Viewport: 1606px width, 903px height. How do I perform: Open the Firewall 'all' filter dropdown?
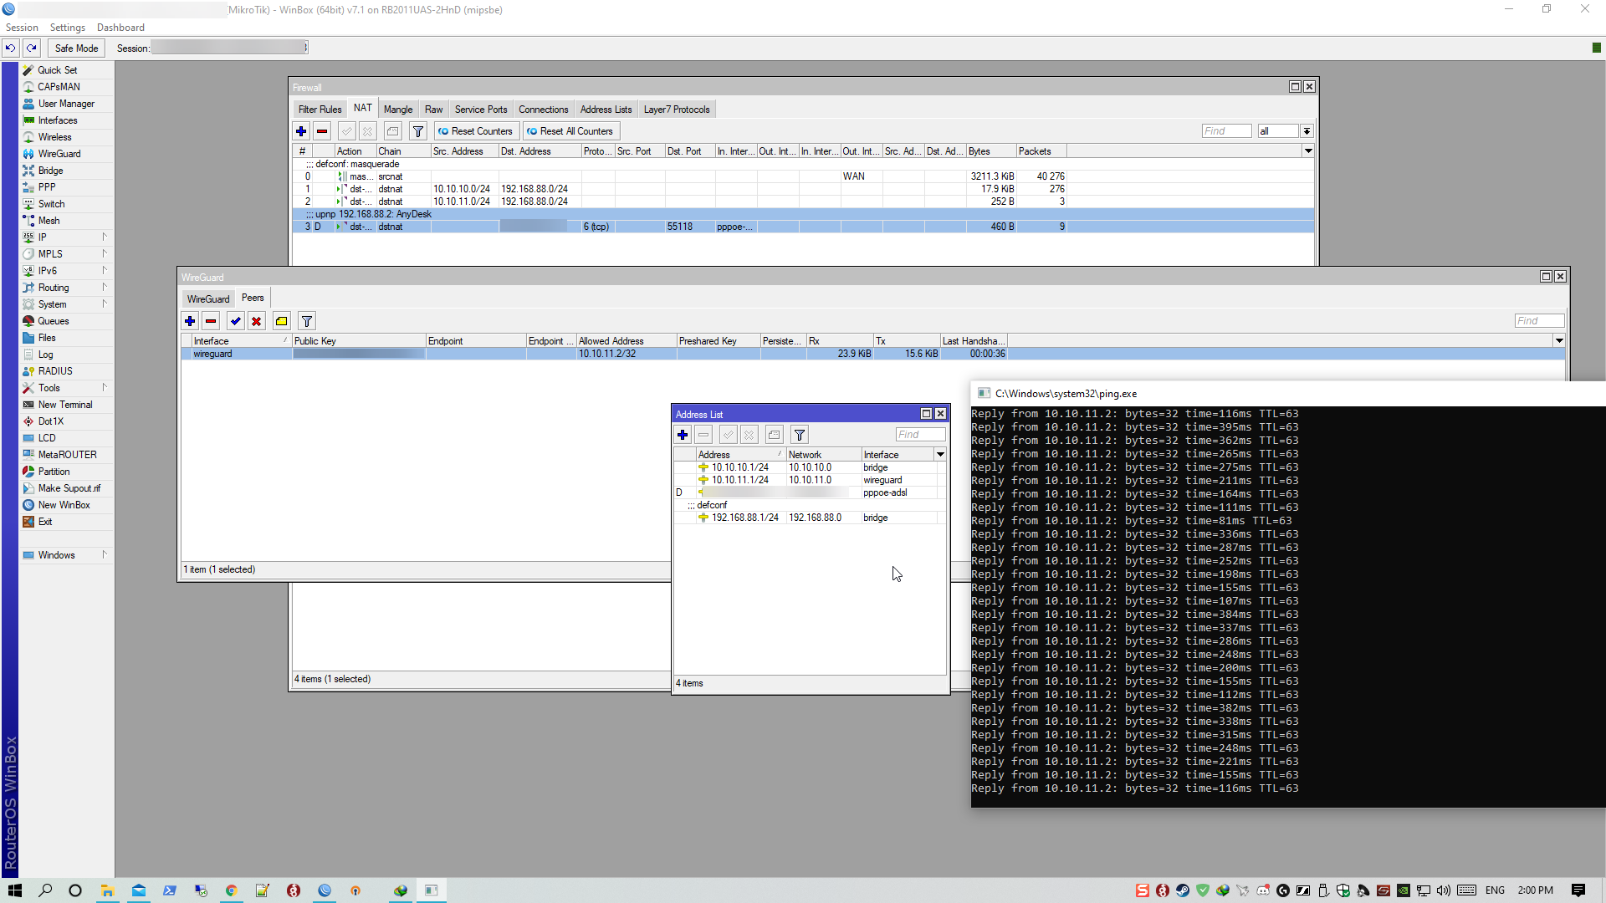[1307, 131]
